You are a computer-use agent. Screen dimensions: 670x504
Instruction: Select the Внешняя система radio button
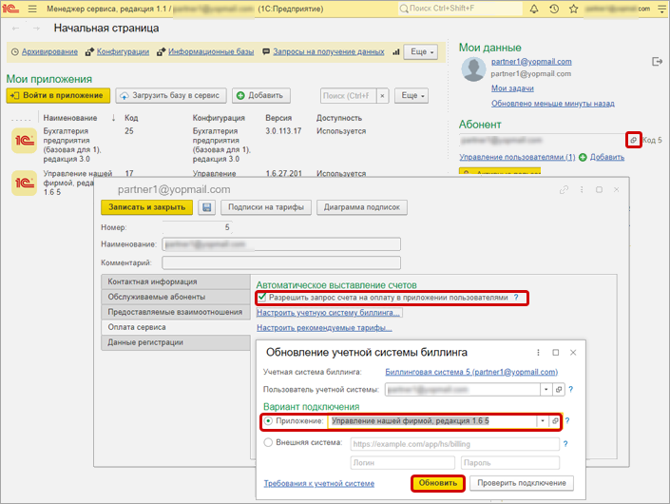[268, 442]
